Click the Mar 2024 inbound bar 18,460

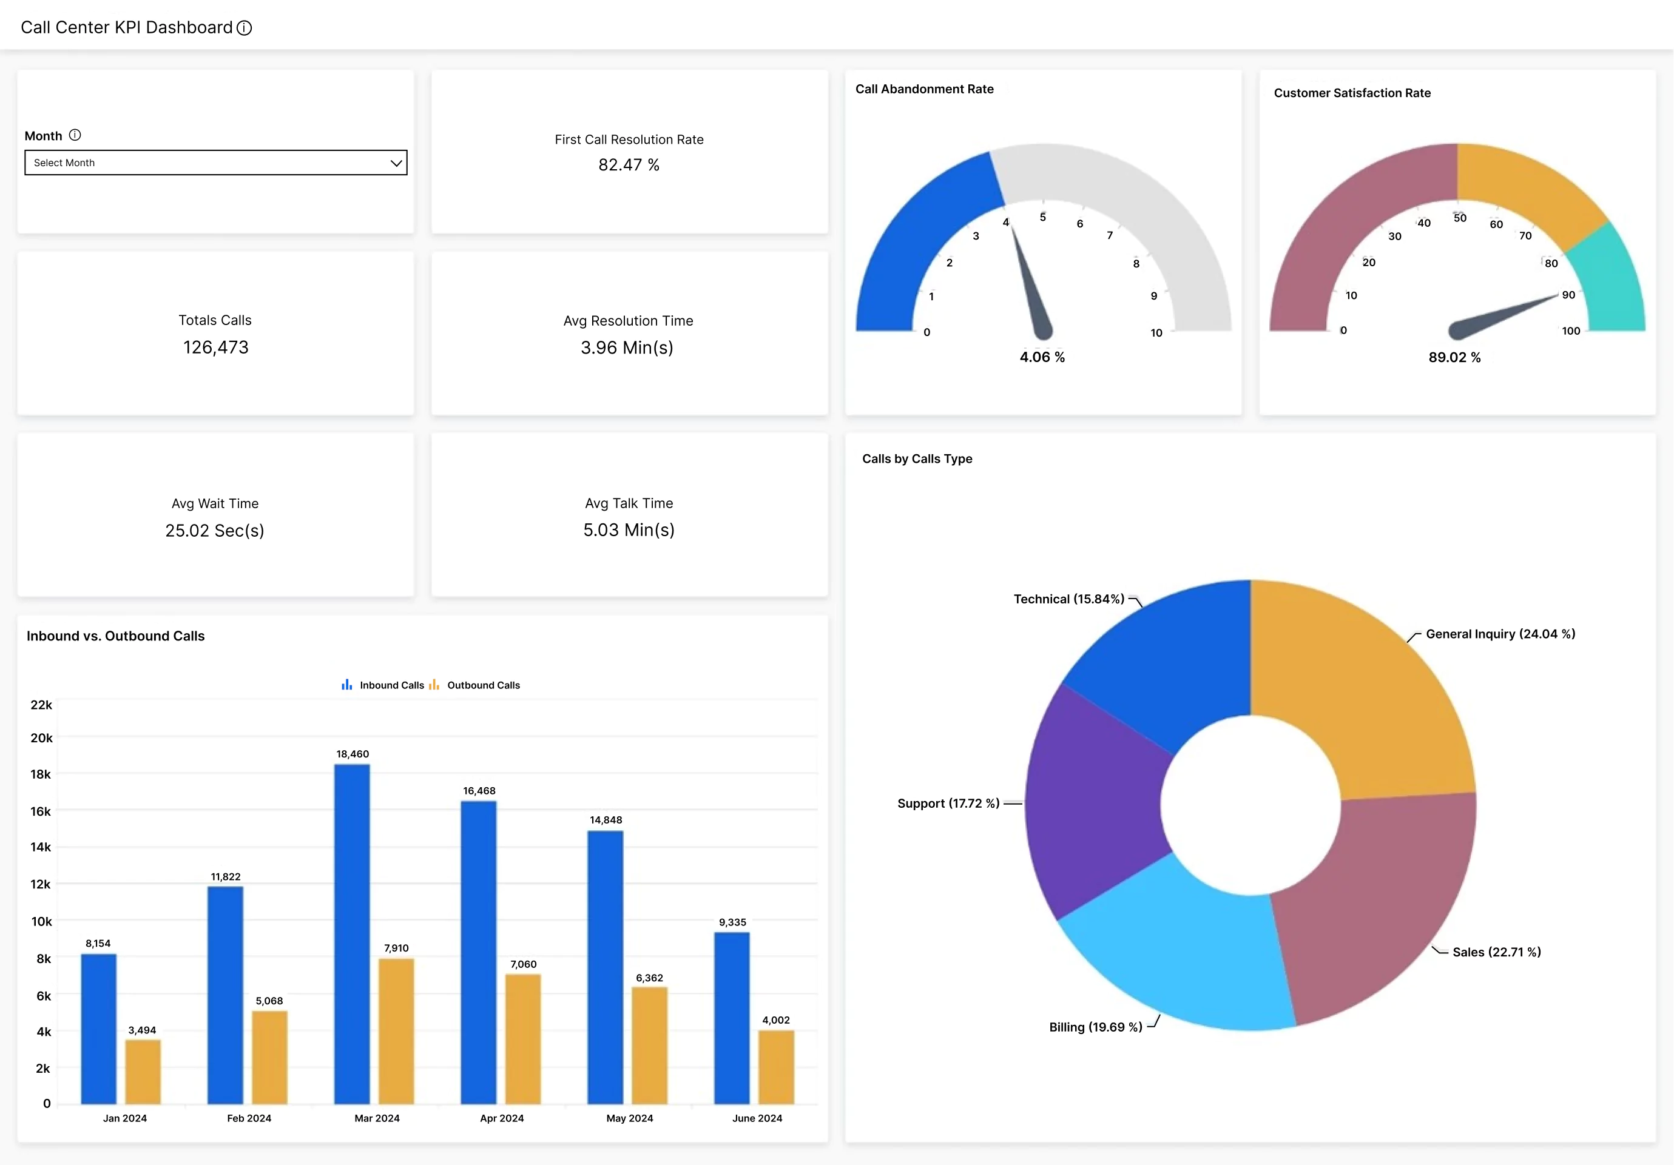pyautogui.click(x=352, y=933)
